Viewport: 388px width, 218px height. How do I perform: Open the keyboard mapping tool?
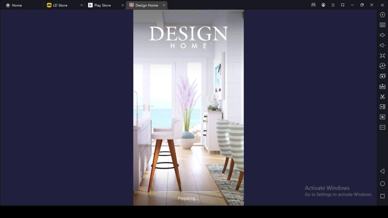(382, 25)
